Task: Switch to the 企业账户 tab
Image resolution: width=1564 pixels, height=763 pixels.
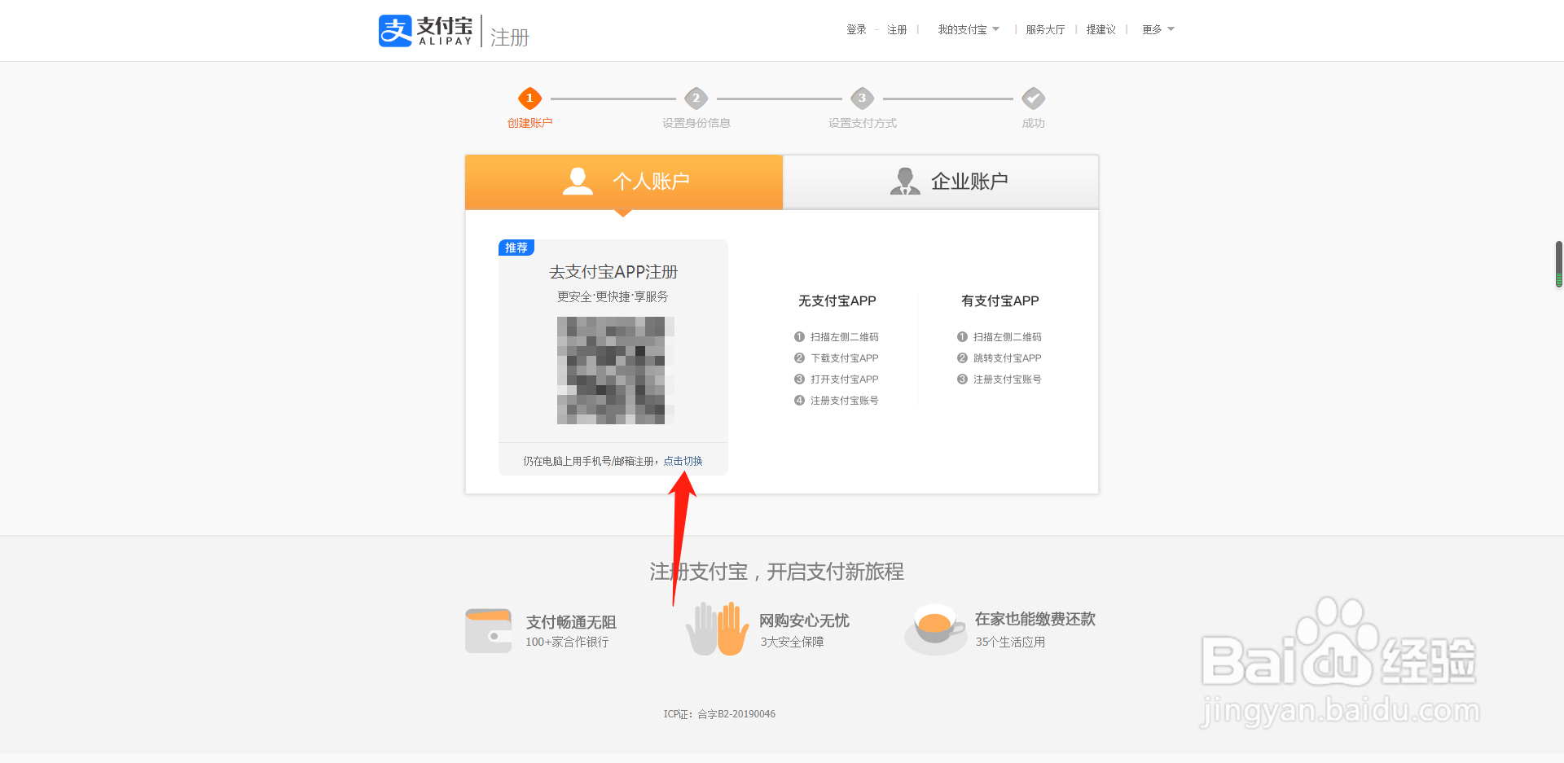Action: (941, 181)
